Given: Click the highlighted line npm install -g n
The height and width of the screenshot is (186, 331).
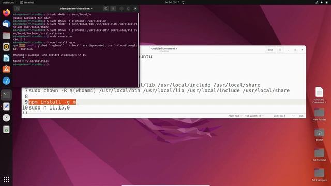Looking at the screenshot, I should (52, 102).
